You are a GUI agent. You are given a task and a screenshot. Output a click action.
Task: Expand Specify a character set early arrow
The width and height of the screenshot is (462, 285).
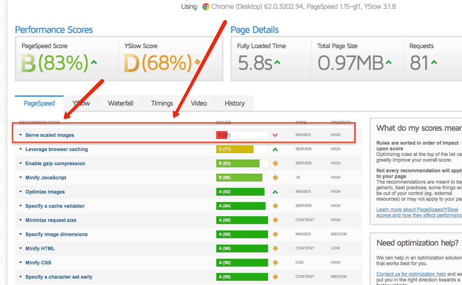point(21,277)
